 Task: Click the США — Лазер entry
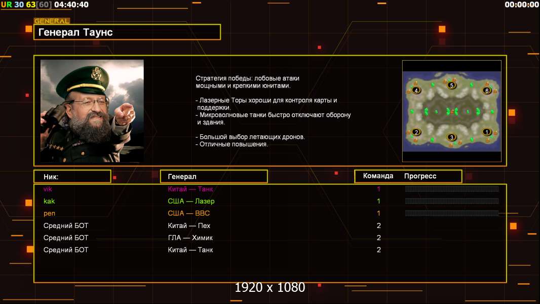191,201
